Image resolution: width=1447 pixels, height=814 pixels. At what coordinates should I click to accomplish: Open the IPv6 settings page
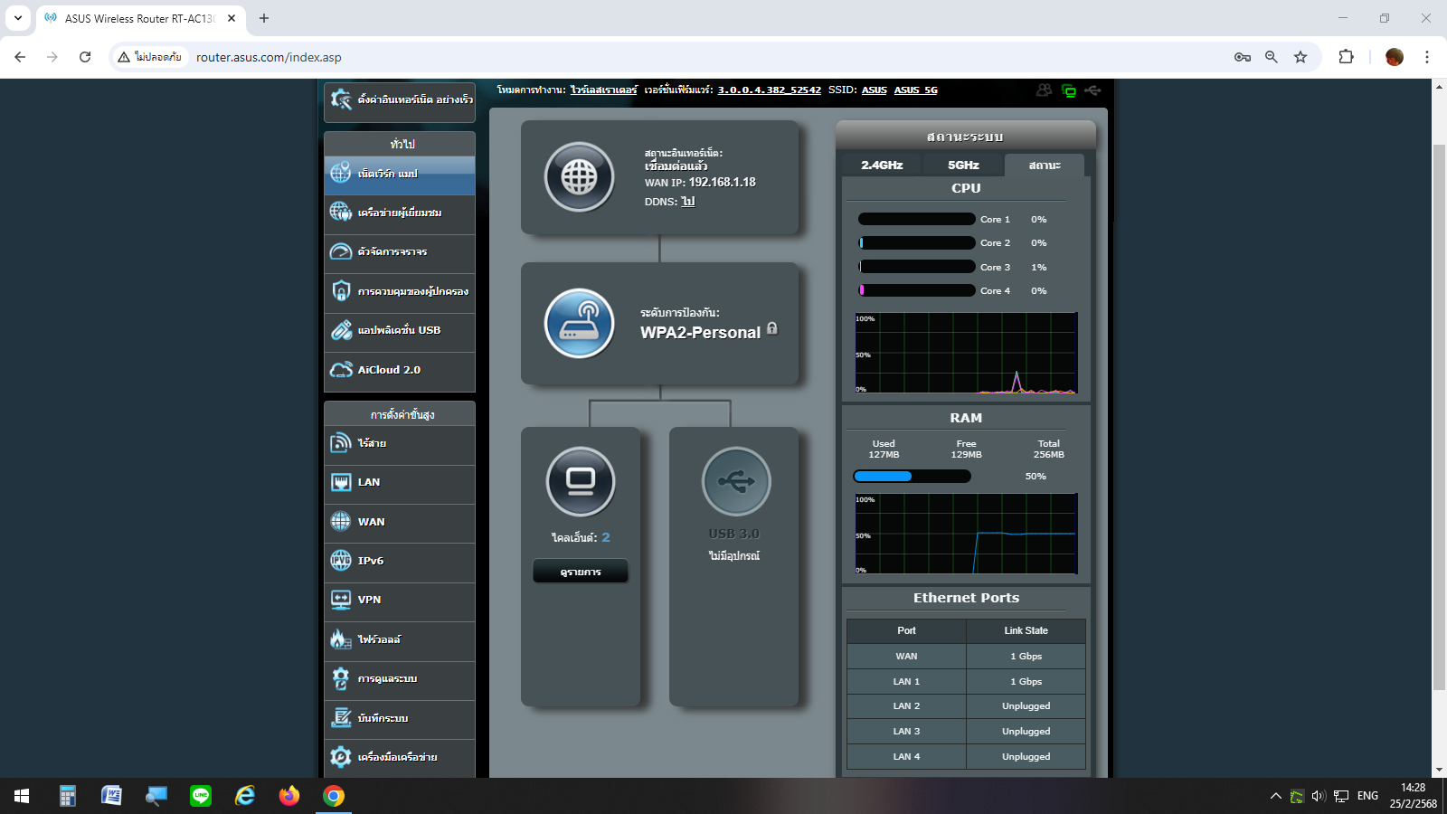tap(399, 561)
